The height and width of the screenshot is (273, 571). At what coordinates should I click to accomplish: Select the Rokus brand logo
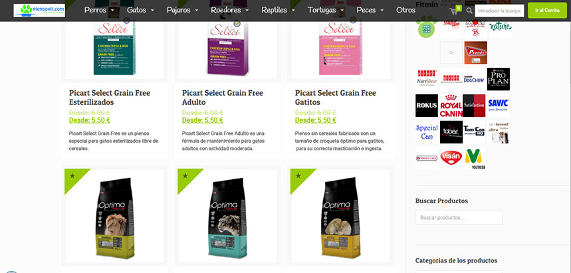pyautogui.click(x=427, y=106)
